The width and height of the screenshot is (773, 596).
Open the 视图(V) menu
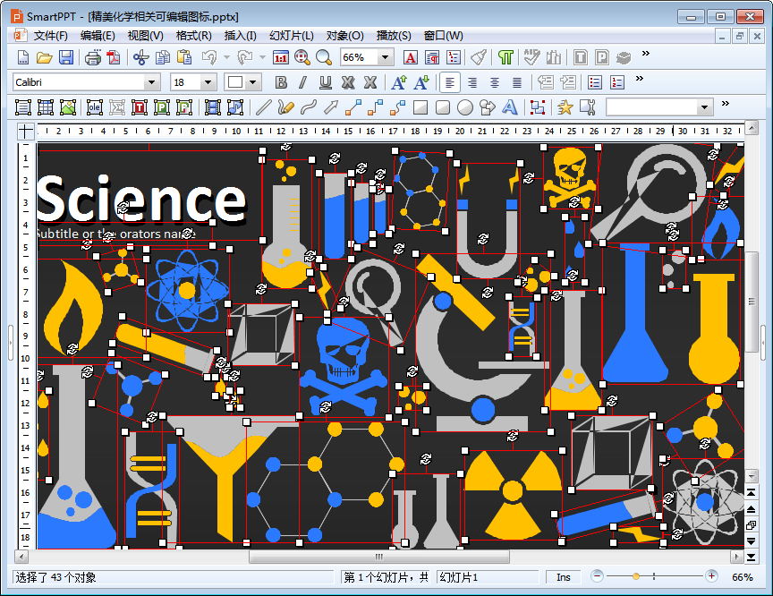tap(146, 36)
